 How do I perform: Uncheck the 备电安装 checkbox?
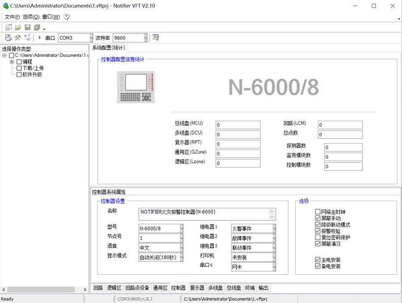318,266
